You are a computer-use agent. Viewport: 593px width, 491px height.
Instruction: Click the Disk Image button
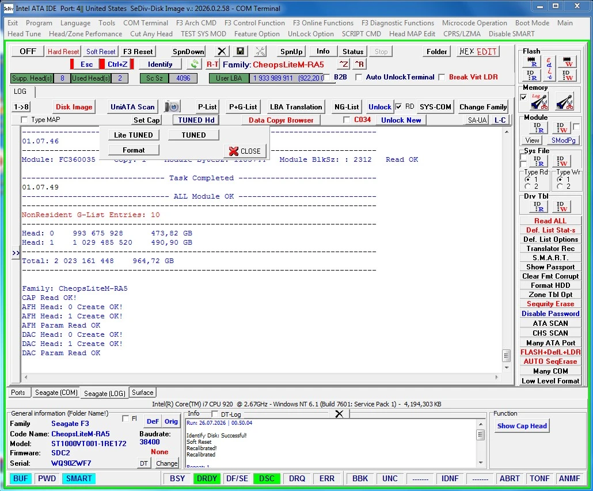pyautogui.click(x=74, y=106)
